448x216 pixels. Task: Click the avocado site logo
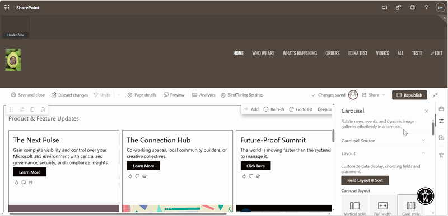coord(13,60)
